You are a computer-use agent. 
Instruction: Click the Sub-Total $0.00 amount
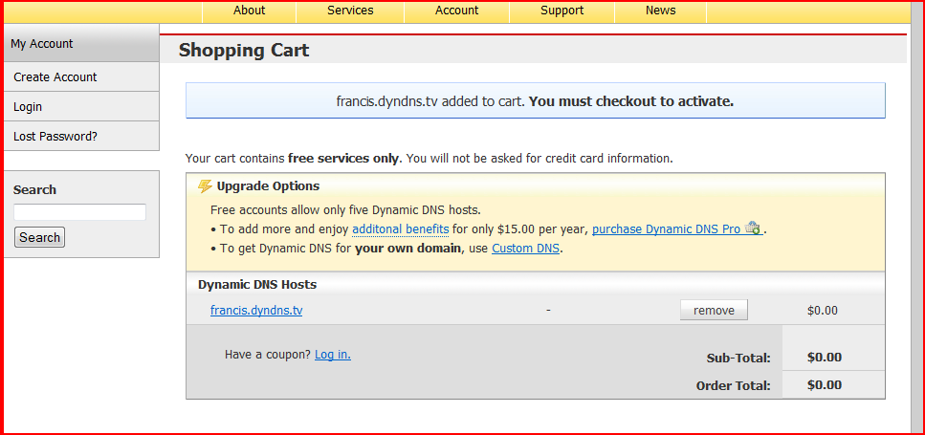click(x=825, y=358)
